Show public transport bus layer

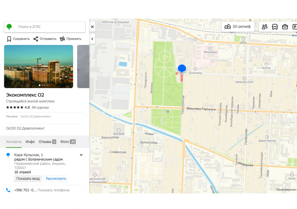point(275,27)
